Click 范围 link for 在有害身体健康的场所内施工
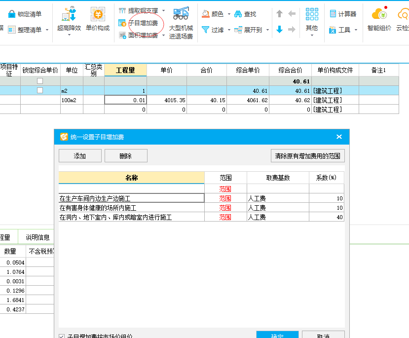The width and height of the screenshot is (409, 338). pyautogui.click(x=225, y=208)
